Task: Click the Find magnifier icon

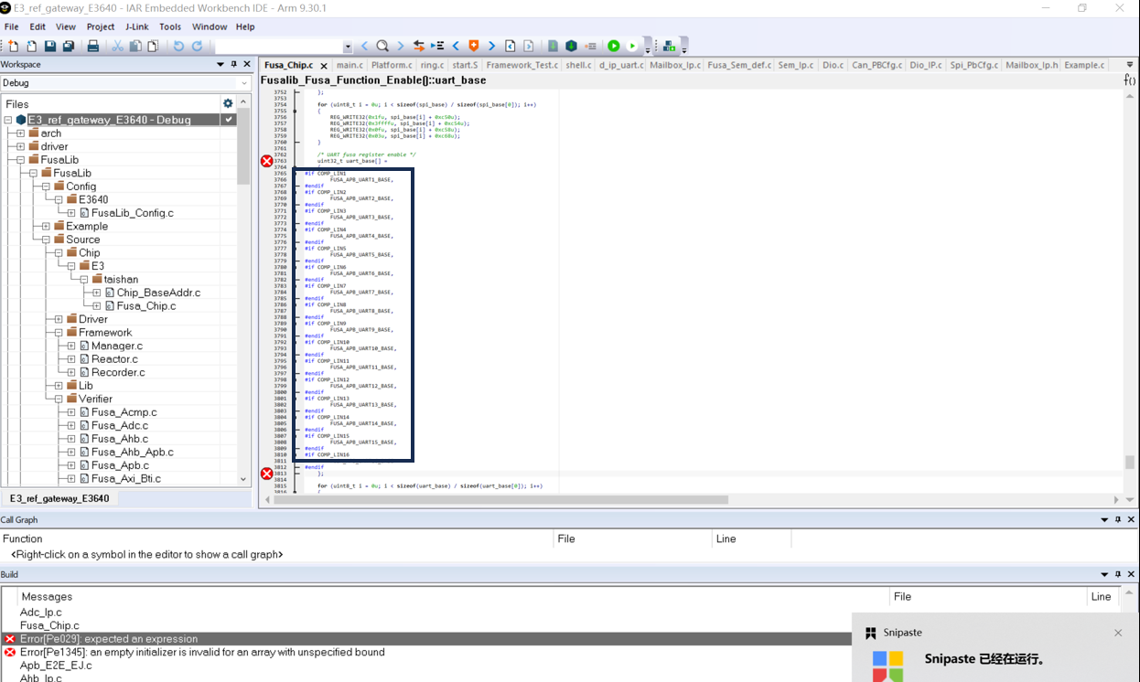Action: (382, 47)
